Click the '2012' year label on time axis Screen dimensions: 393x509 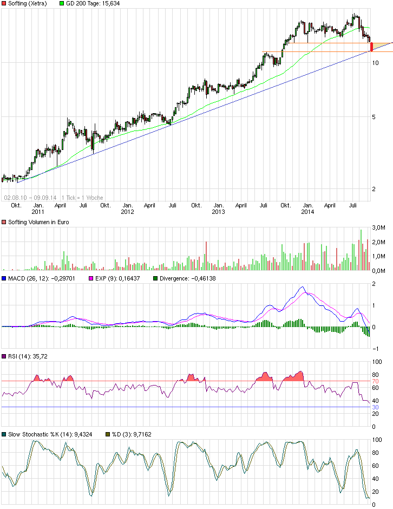pyautogui.click(x=127, y=212)
